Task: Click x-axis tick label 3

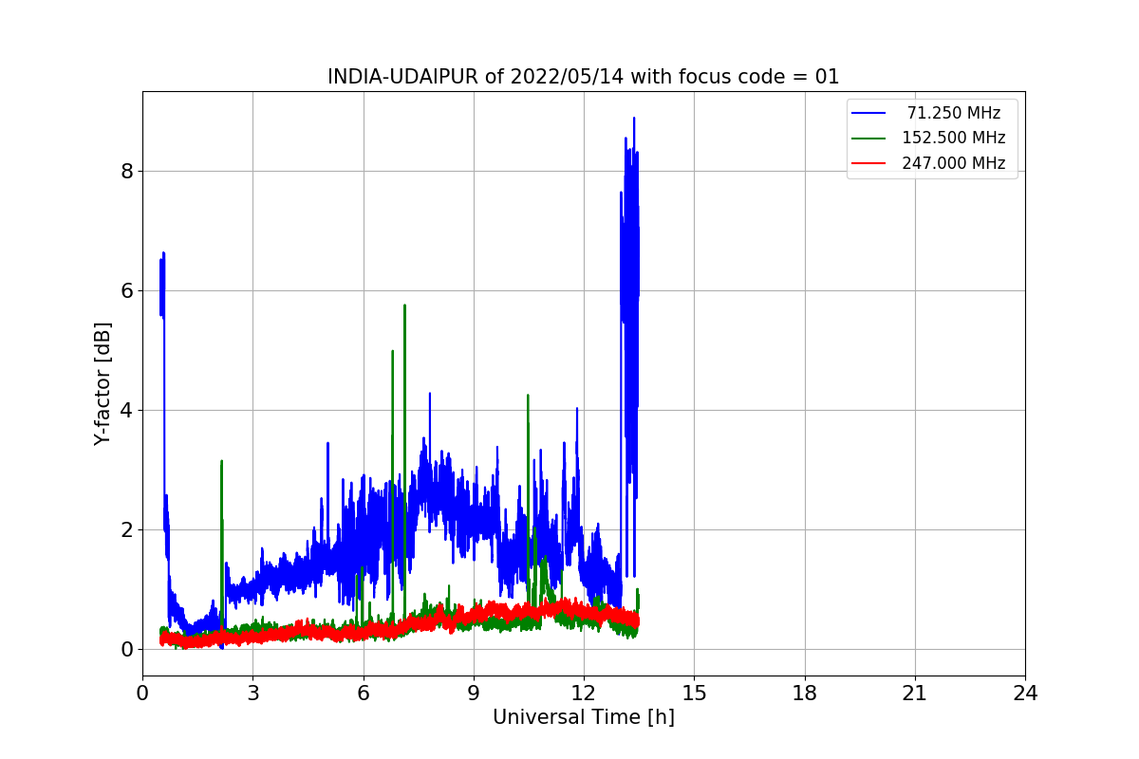Action: tap(252, 694)
